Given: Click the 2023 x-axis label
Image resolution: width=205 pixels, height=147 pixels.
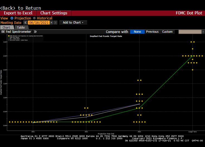Looking at the screenshot, I should pyautogui.click(x=139, y=132).
